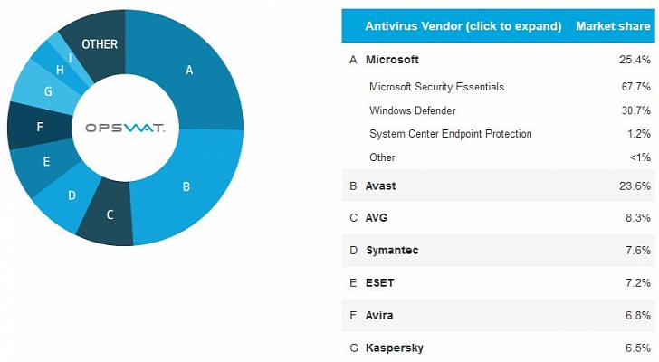Expand the AVG vendor row
Viewport: 659px width, 362px height.
[498, 217]
